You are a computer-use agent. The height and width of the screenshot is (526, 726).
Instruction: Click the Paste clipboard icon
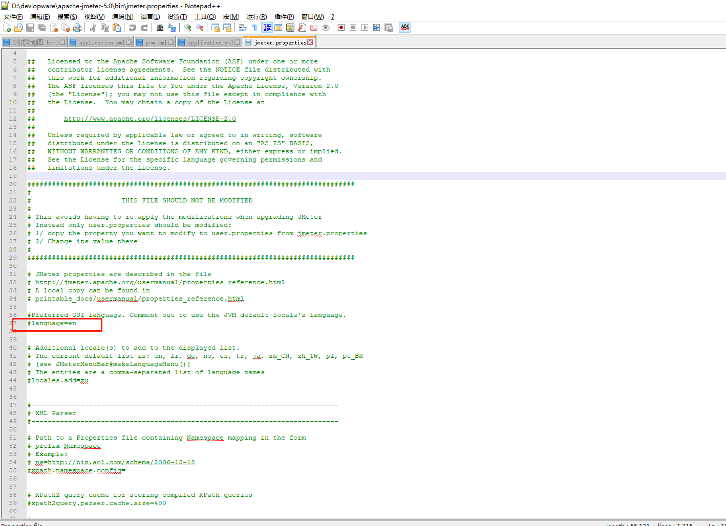pyautogui.click(x=117, y=28)
